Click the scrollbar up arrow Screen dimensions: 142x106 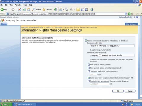[141, 17]
